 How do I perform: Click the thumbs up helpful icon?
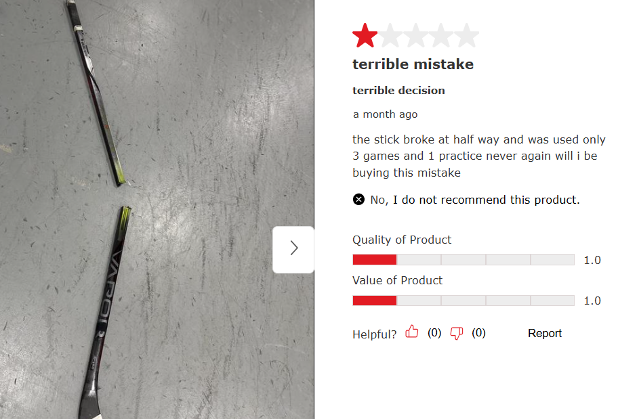click(412, 332)
